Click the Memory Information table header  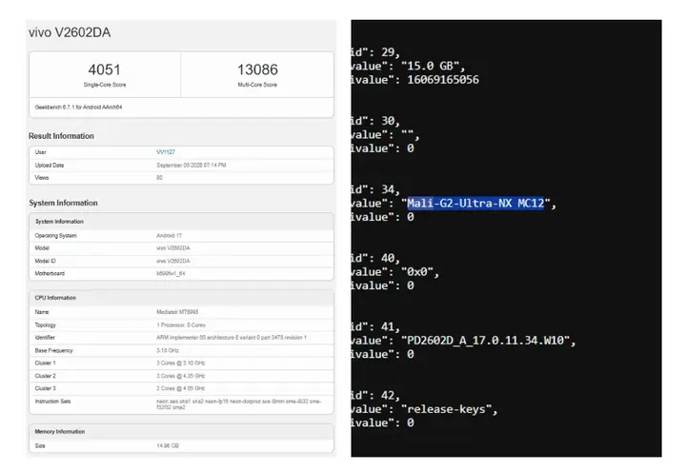tap(60, 432)
